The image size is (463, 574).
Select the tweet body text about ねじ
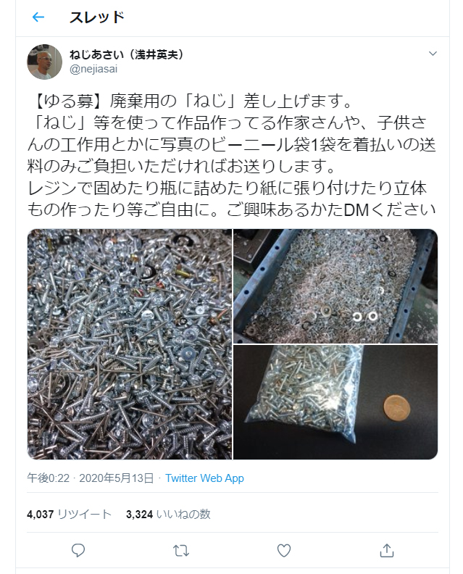[232, 155]
